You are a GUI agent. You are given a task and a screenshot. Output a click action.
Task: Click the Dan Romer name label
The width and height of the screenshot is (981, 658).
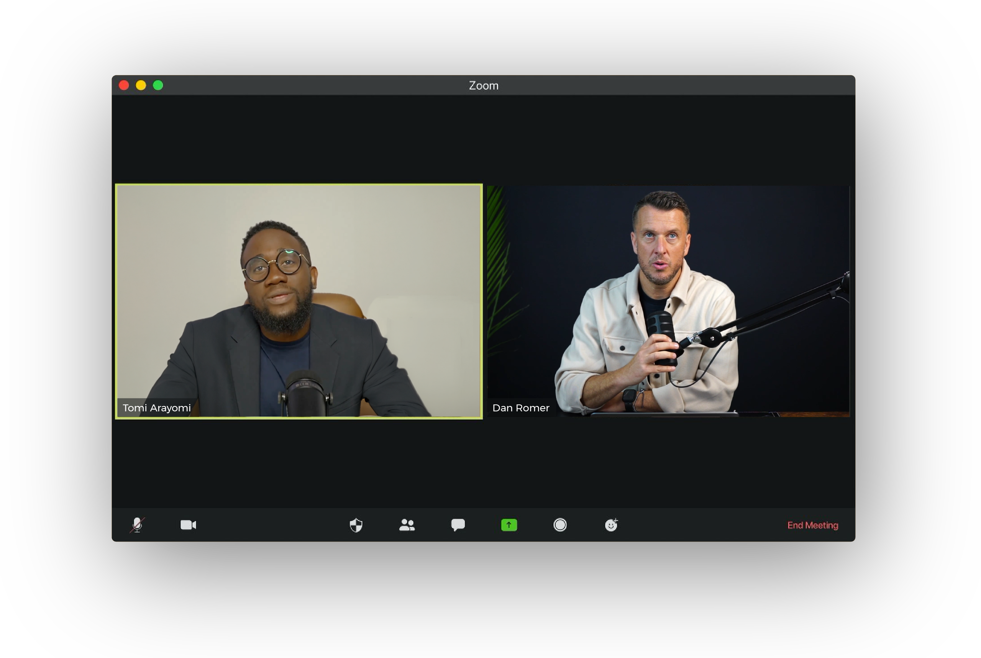520,408
